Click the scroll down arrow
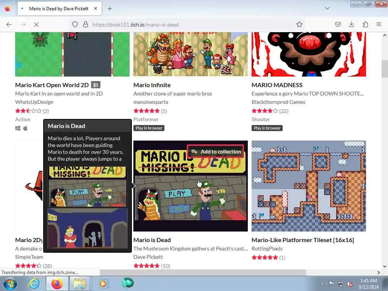 [385, 266]
